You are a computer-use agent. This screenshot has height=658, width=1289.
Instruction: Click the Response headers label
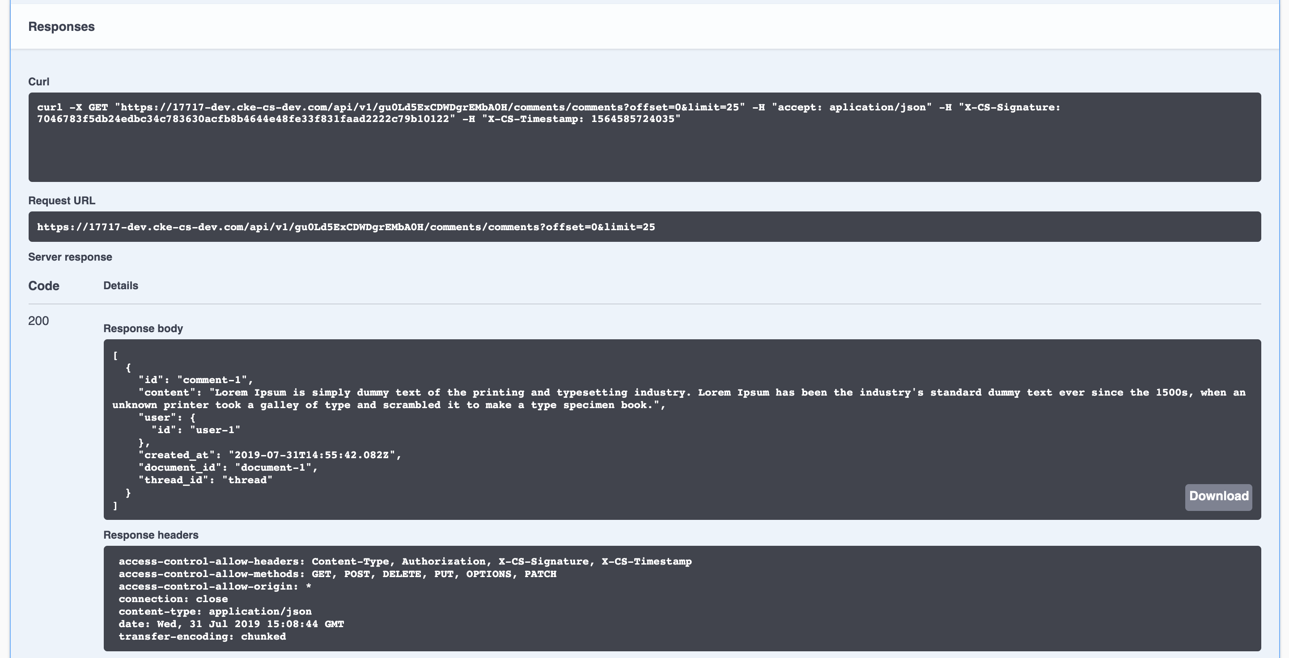151,535
